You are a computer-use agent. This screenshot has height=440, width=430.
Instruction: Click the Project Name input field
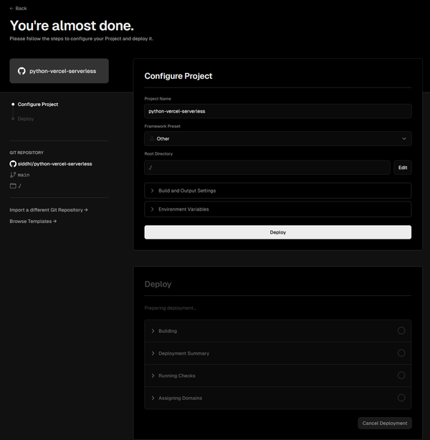pyautogui.click(x=277, y=111)
